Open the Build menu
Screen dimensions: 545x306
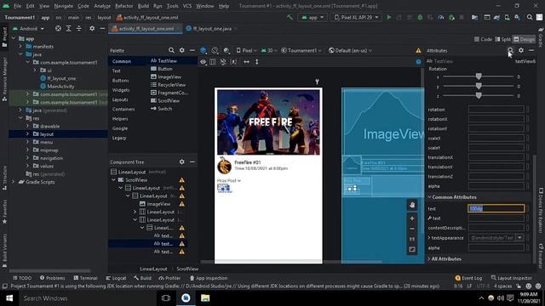tap(143, 6)
